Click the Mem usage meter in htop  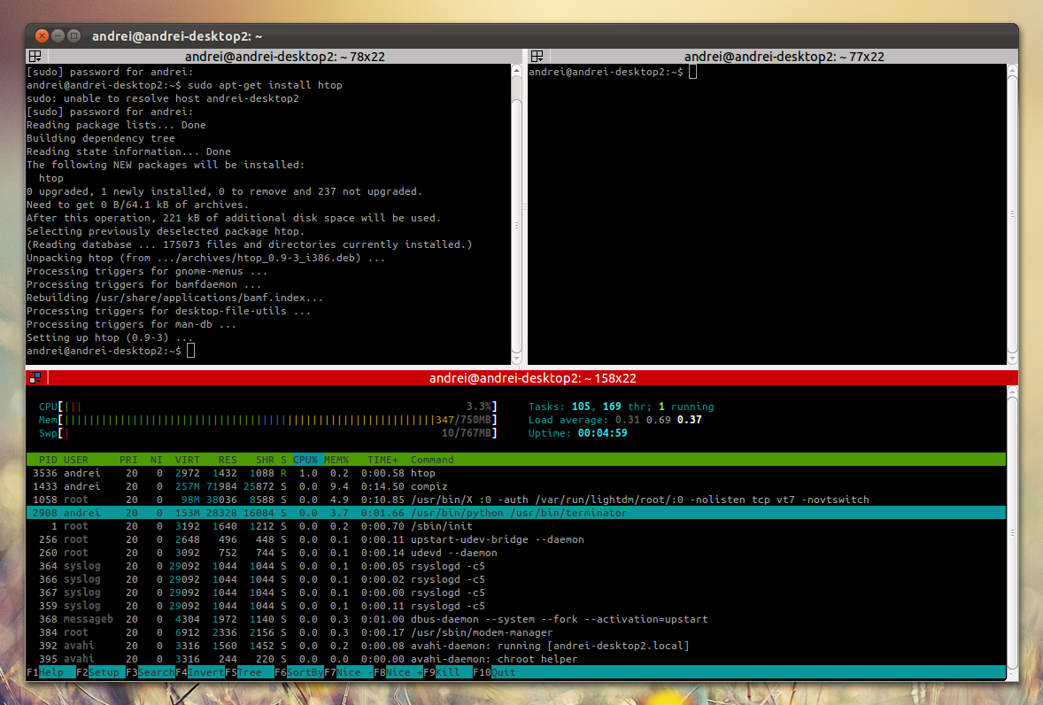pyautogui.click(x=266, y=420)
